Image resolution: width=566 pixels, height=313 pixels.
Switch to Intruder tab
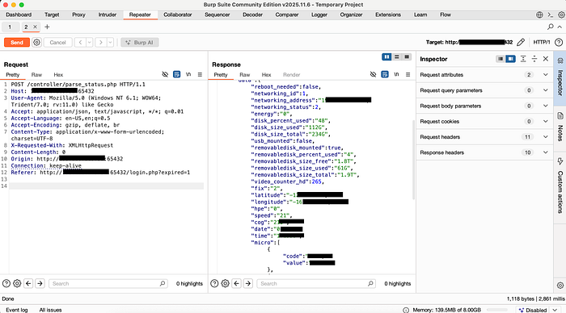click(x=108, y=15)
